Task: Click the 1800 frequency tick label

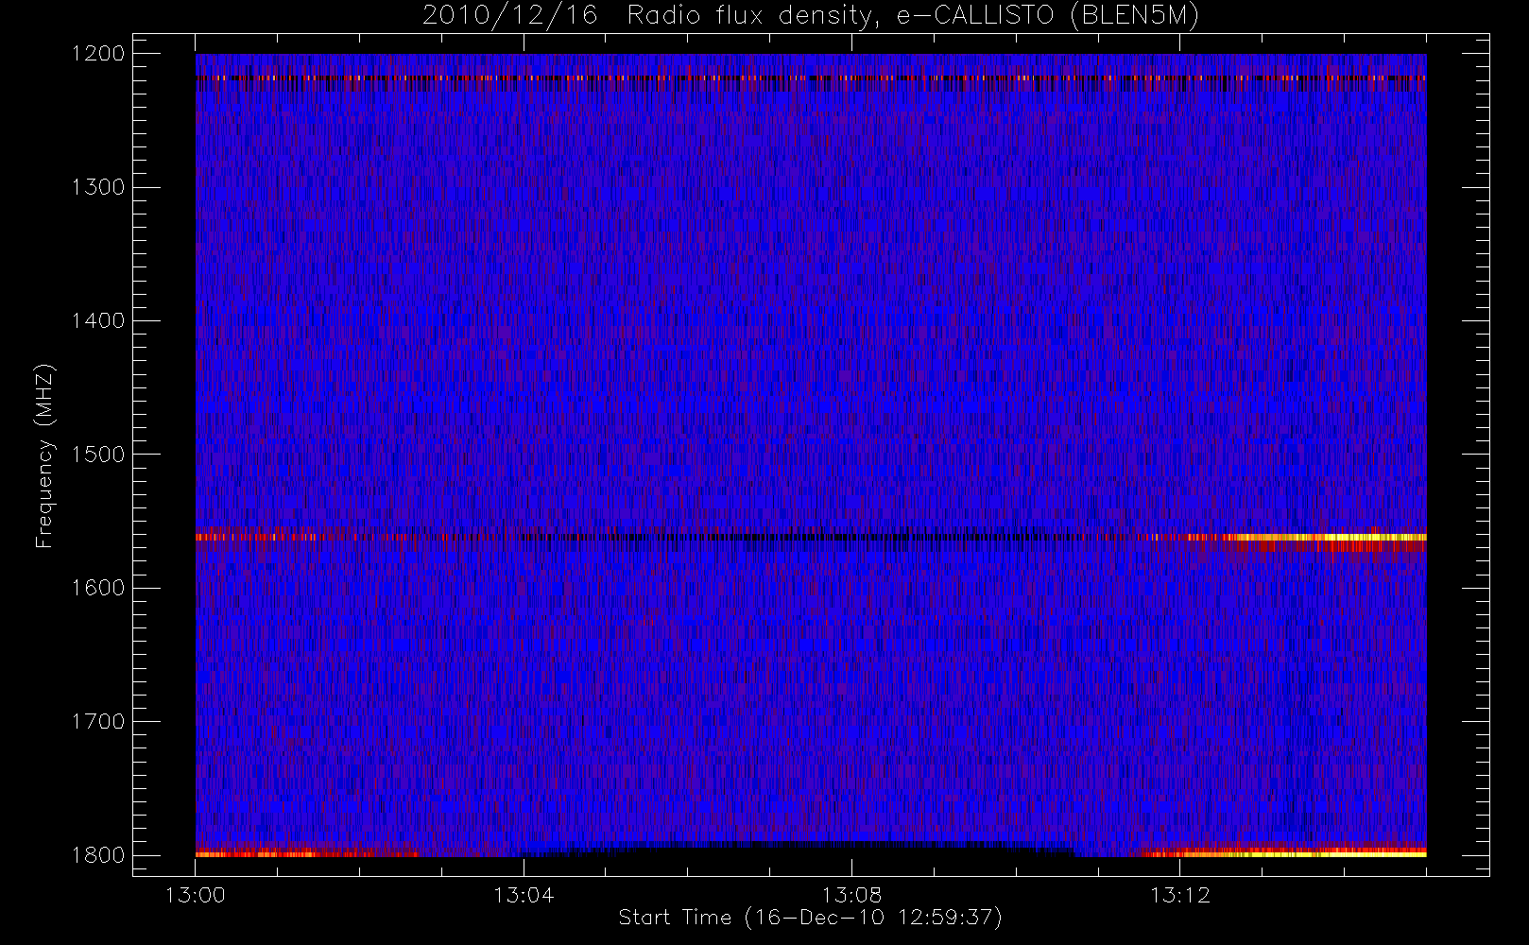Action: pyautogui.click(x=98, y=855)
